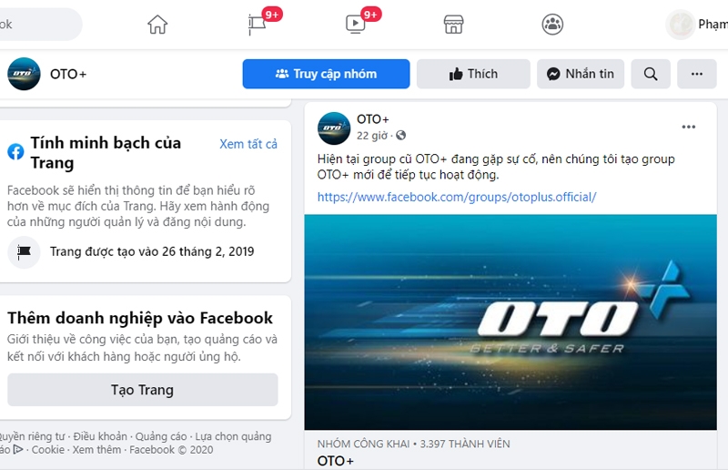Open the OTO+ author name on post

point(373,119)
